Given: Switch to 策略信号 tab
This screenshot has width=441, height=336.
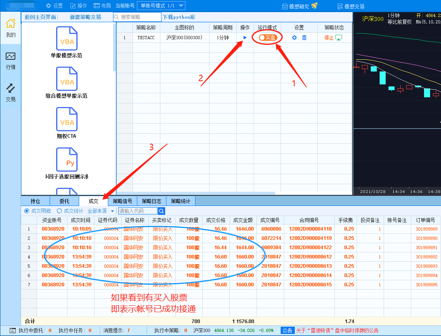Looking at the screenshot, I should click(x=122, y=201).
